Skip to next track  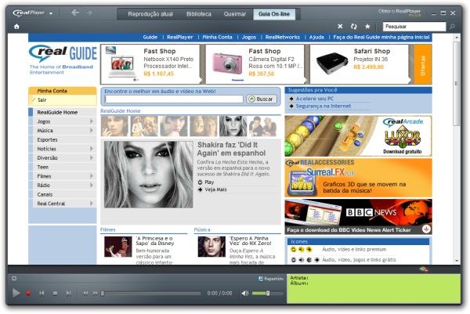pos(69,293)
